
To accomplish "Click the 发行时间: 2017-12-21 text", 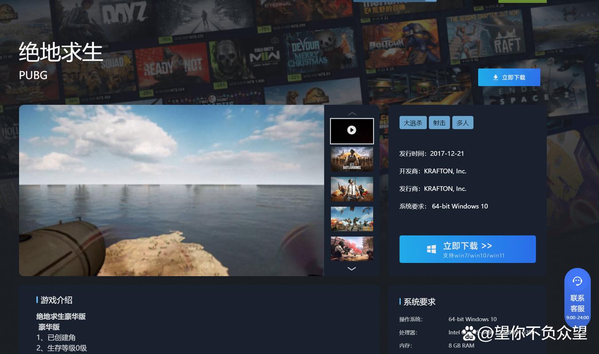I will (x=431, y=154).
